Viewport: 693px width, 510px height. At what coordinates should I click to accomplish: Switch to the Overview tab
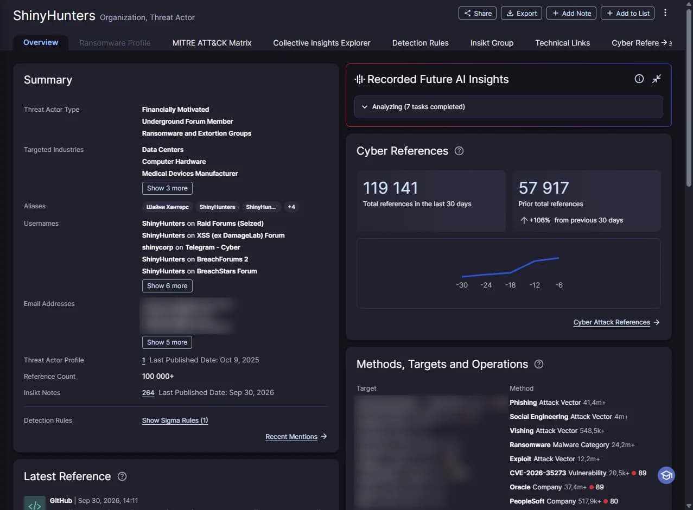(x=41, y=42)
